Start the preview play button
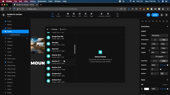The width and height of the screenshot is (170, 95). pos(167,15)
